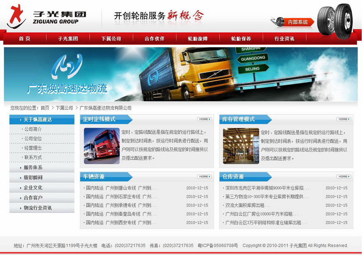Click the 粤ICP备05060708号 footer text
This screenshot has height=255, width=362.
pos(218,246)
